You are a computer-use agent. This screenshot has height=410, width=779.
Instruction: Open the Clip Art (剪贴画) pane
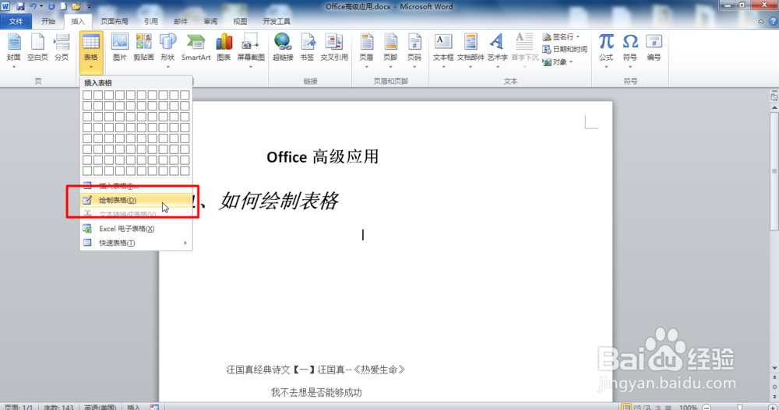click(x=143, y=47)
